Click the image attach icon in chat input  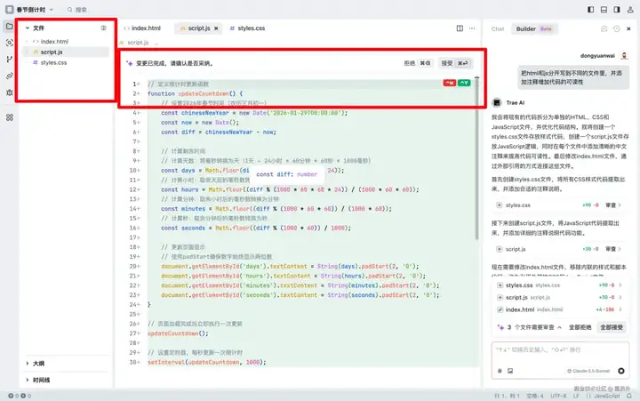(x=510, y=371)
